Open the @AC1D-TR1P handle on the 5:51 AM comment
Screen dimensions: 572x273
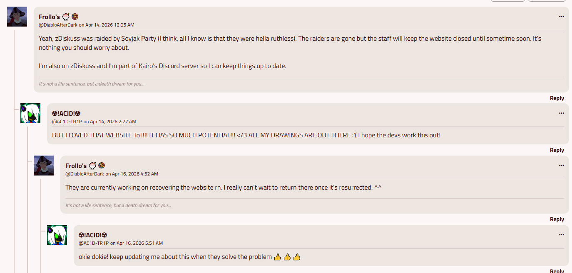tap(94, 243)
